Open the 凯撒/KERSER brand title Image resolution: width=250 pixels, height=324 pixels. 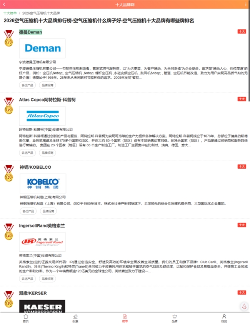[x=33, y=293]
